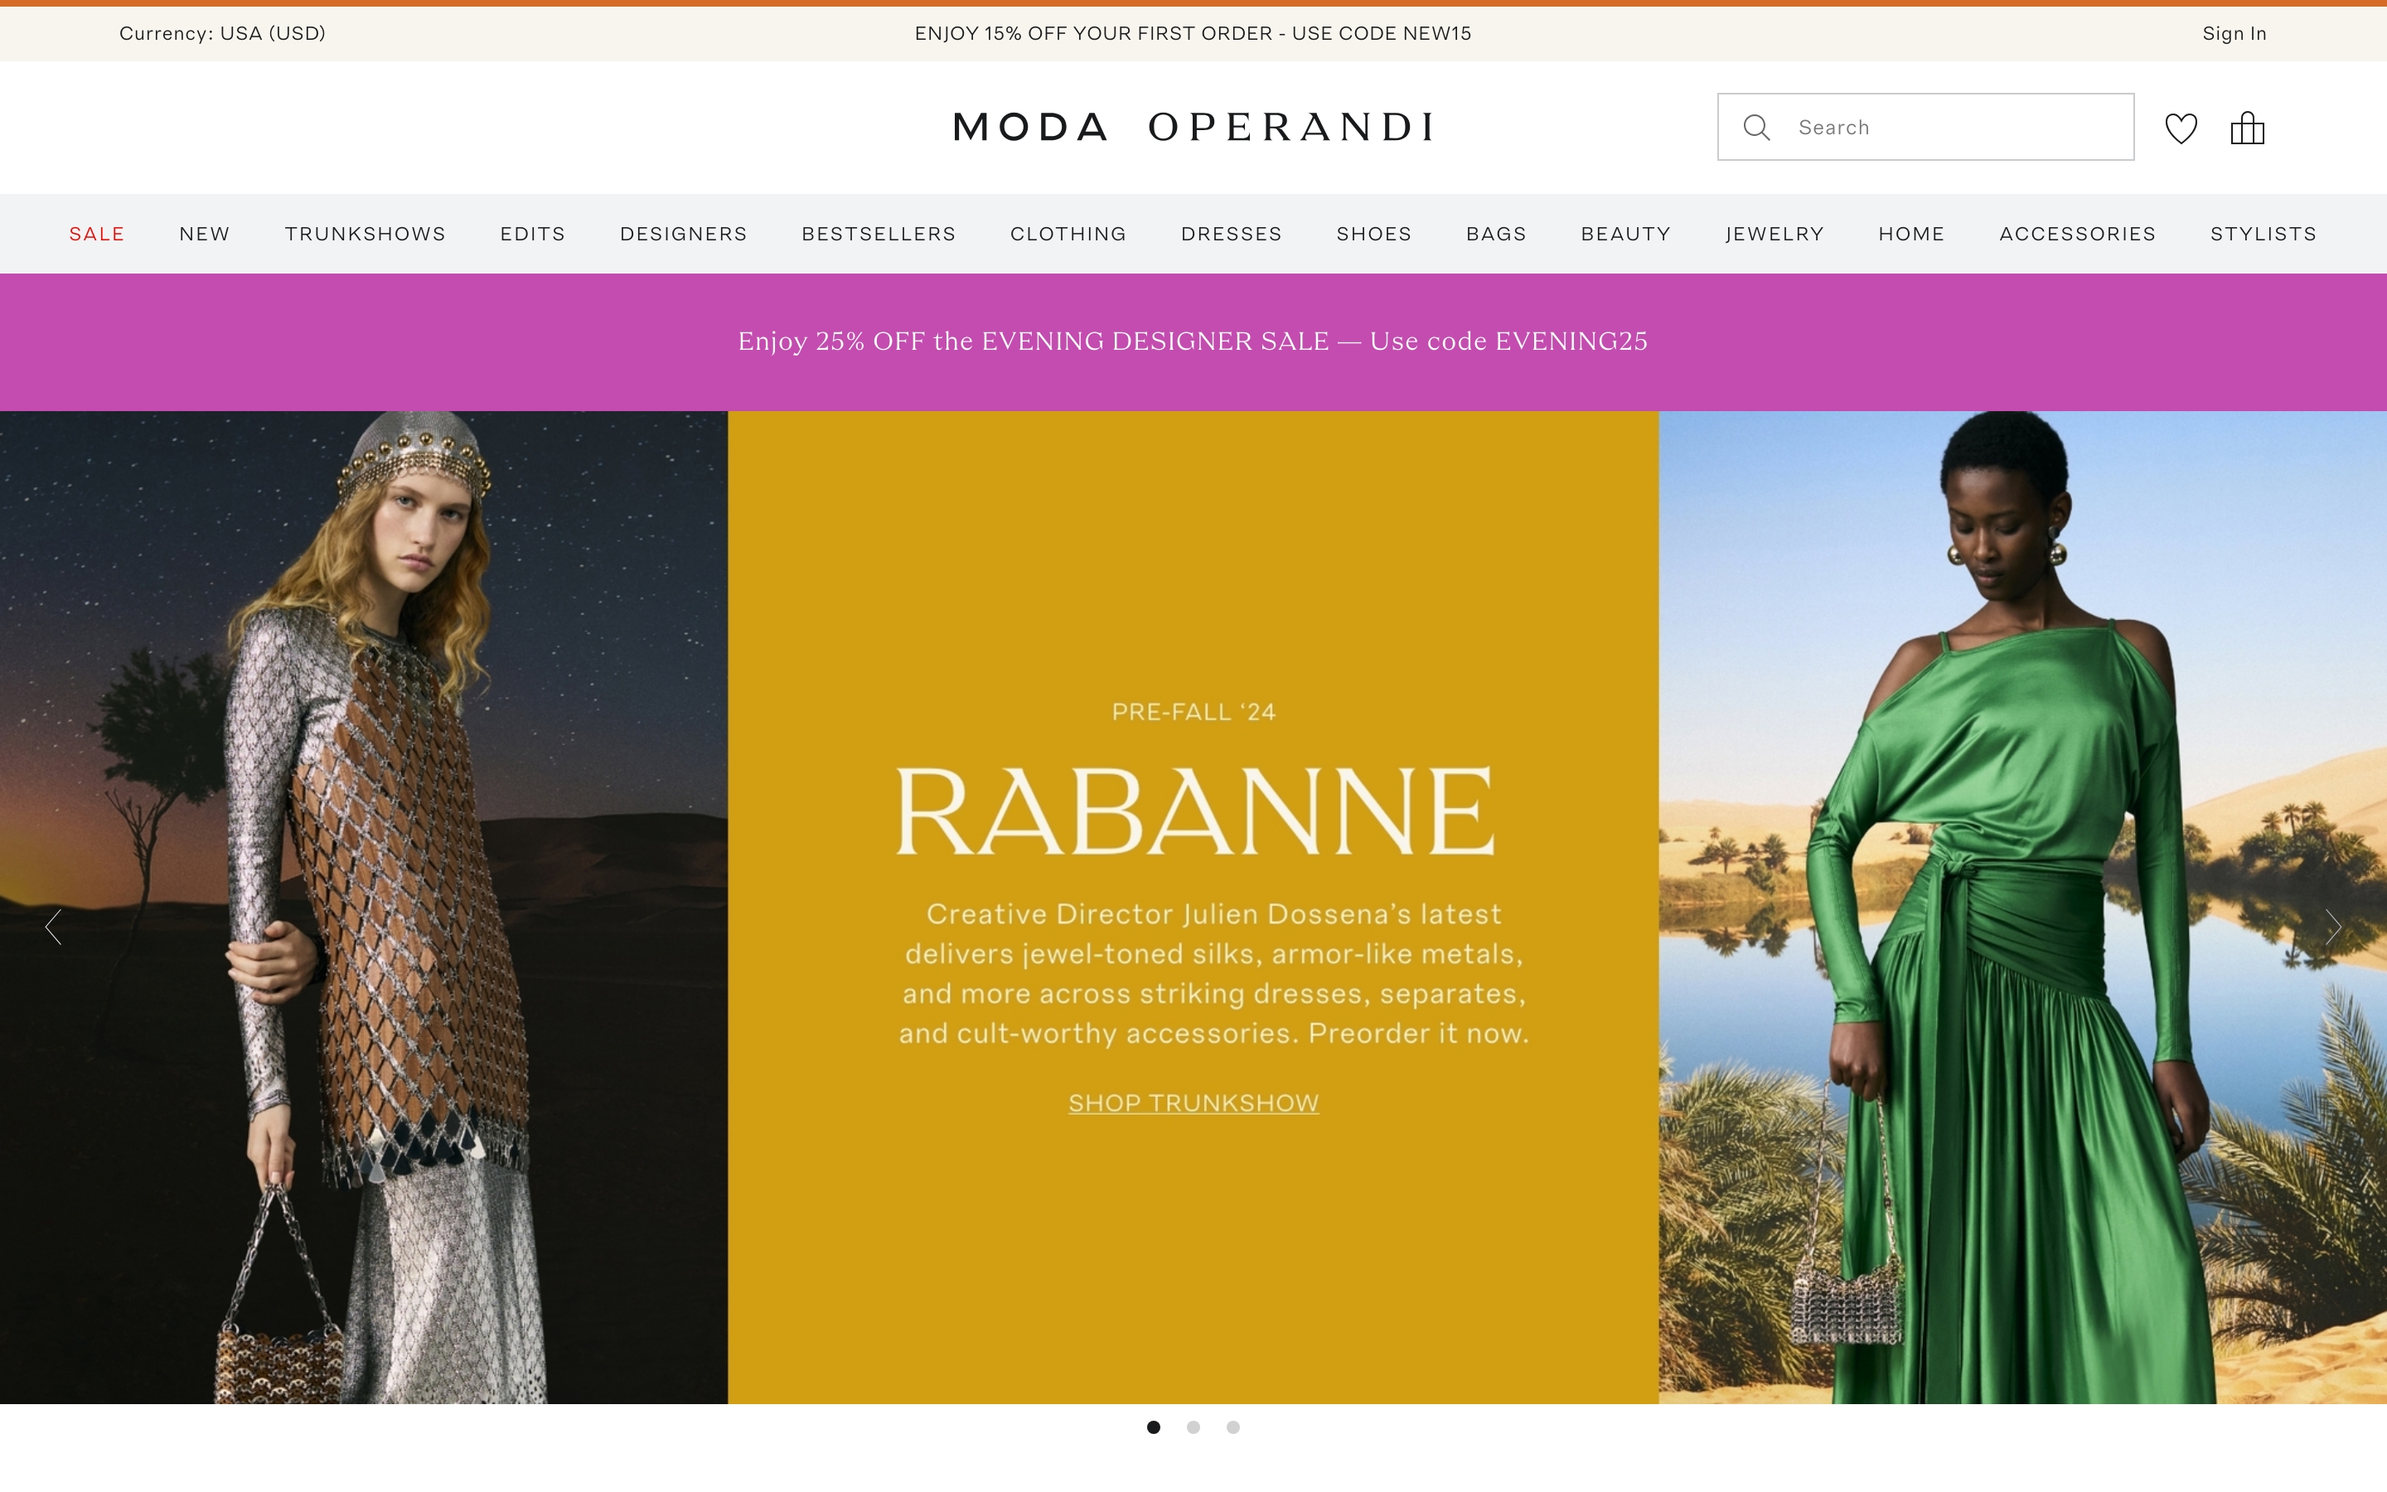
Task: Open the Currency: USA (USD) selector
Action: click(222, 33)
